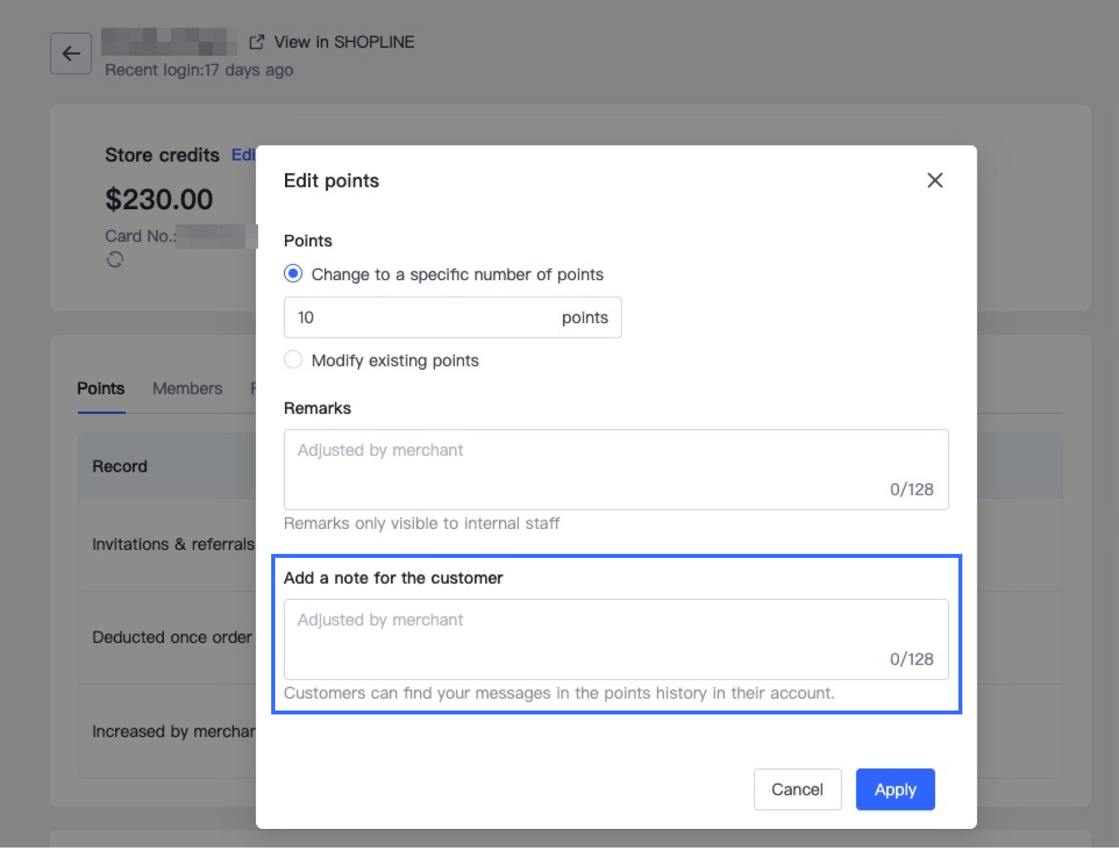
Task: Click the Record column header
Action: [120, 466]
